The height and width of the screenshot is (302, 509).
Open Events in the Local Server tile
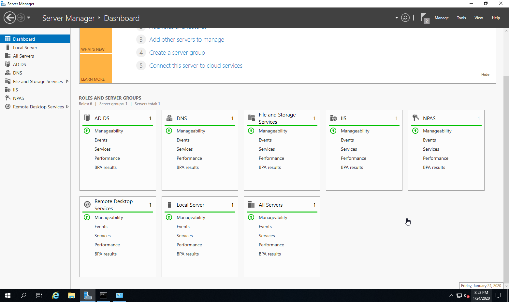183,226
